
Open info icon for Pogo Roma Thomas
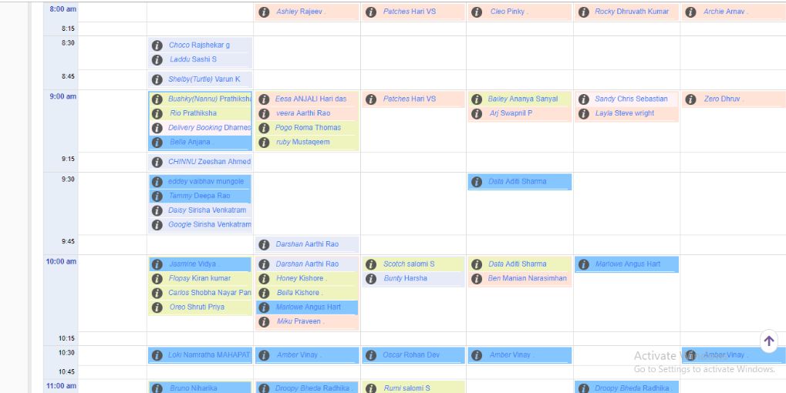(x=264, y=128)
